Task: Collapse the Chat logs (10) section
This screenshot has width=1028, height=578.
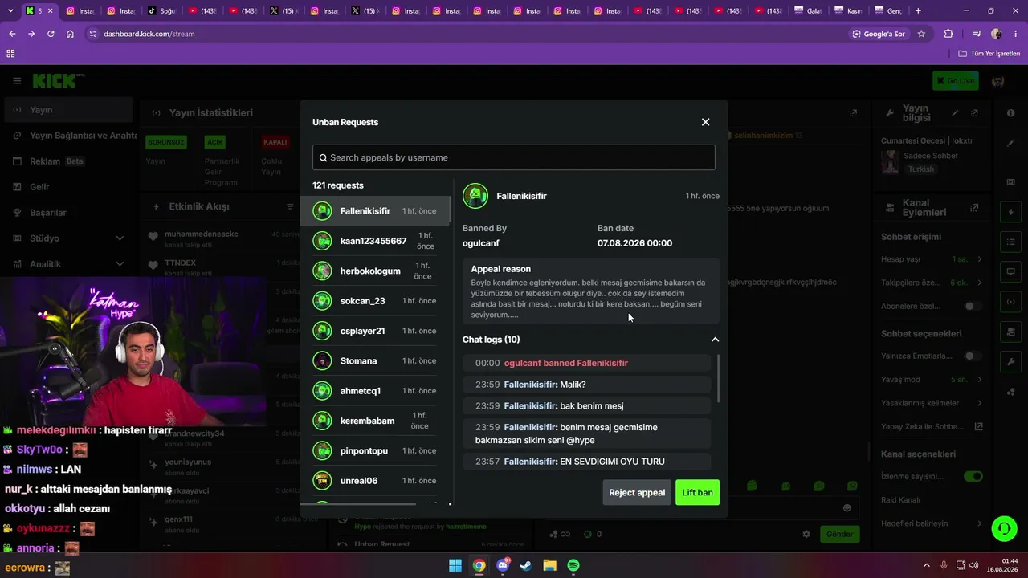Action: (x=715, y=340)
